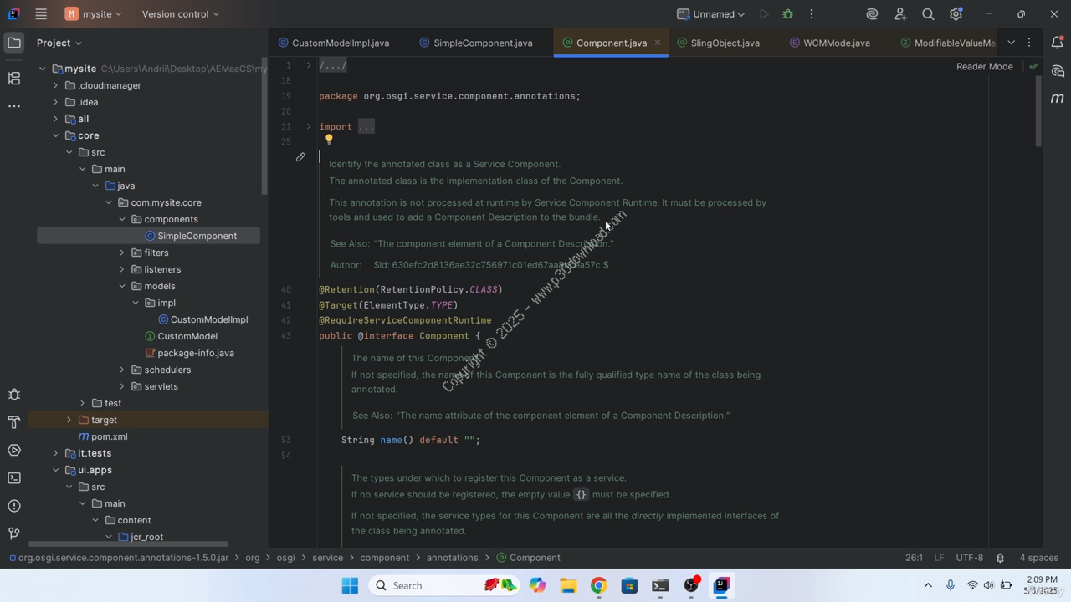Open the Version control dropdown
This screenshot has width=1071, height=602.
tap(181, 14)
